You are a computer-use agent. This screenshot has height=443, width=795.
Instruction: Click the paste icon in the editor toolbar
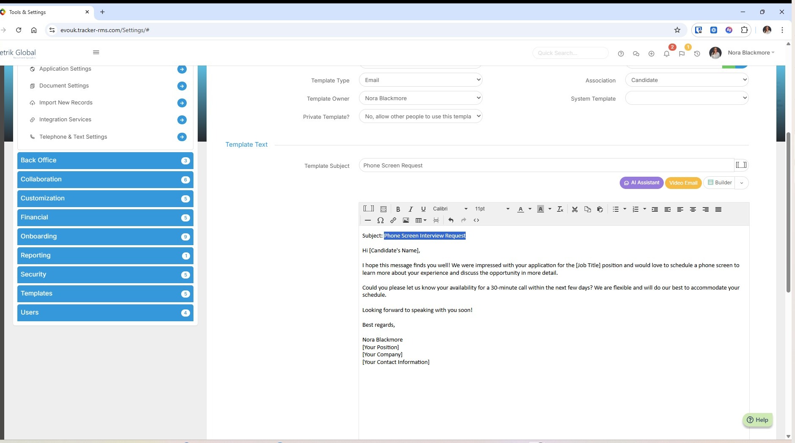(x=600, y=209)
